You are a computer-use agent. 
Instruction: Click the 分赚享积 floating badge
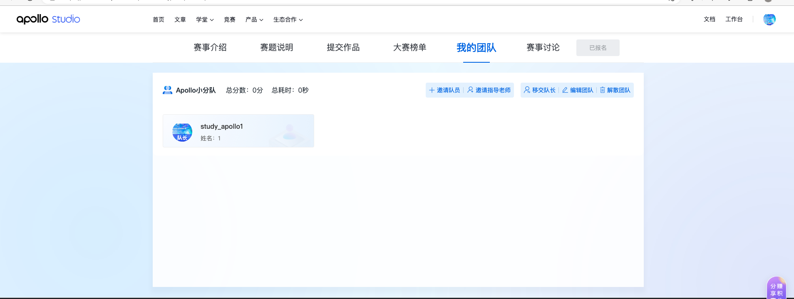776,289
